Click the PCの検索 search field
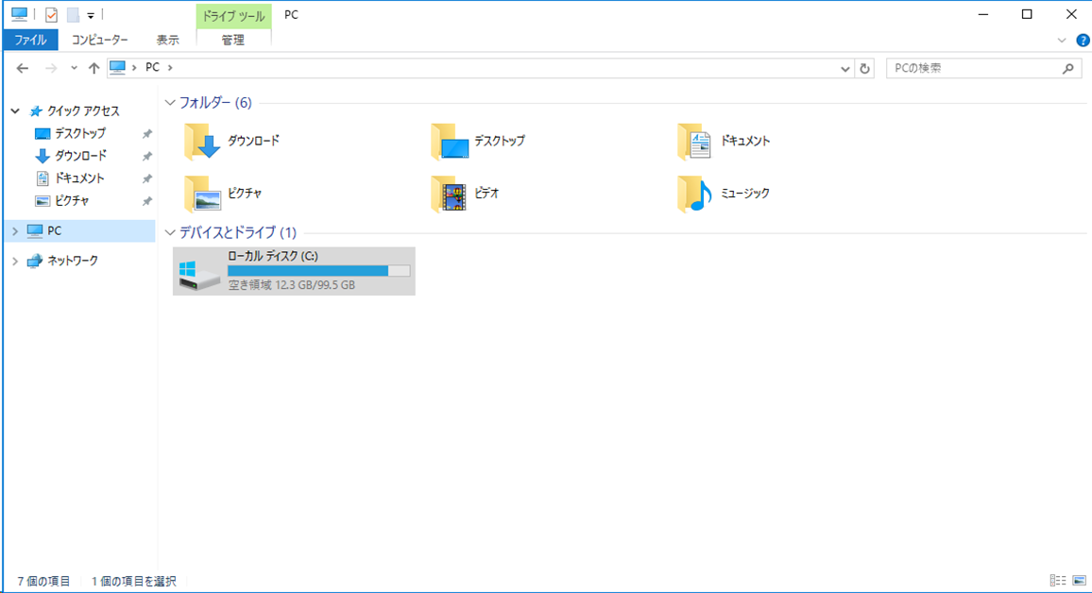This screenshot has height=593, width=1092. (973, 68)
